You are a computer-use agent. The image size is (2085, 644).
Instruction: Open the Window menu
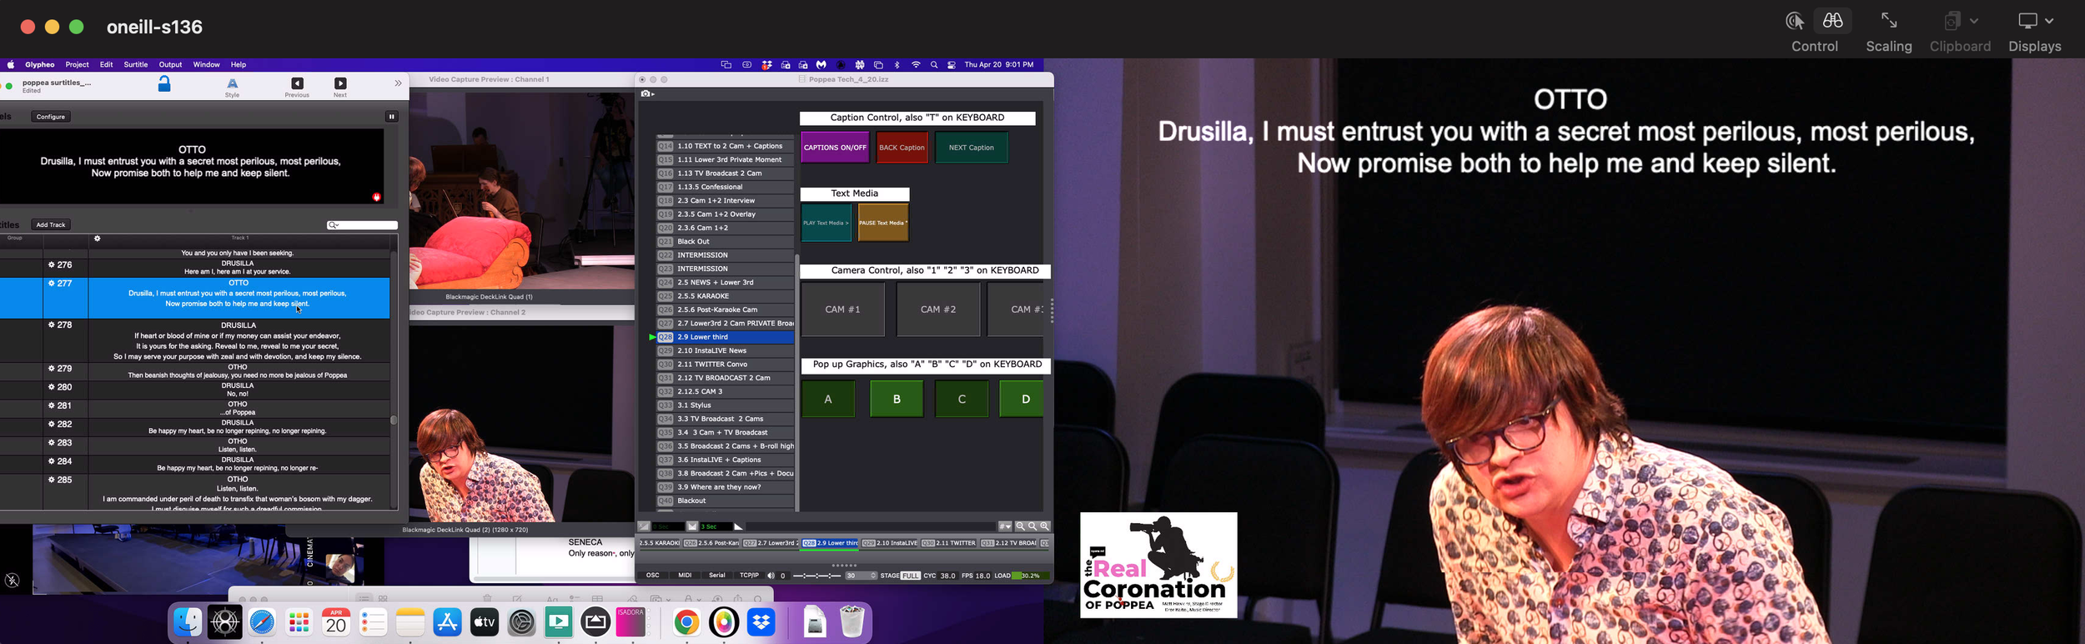pos(206,64)
